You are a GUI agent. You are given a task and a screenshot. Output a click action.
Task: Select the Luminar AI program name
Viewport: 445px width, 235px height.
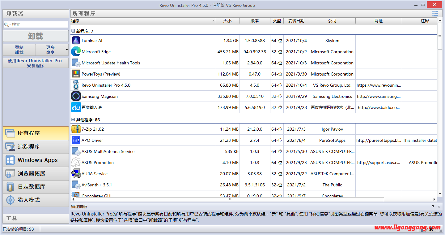(x=92, y=41)
